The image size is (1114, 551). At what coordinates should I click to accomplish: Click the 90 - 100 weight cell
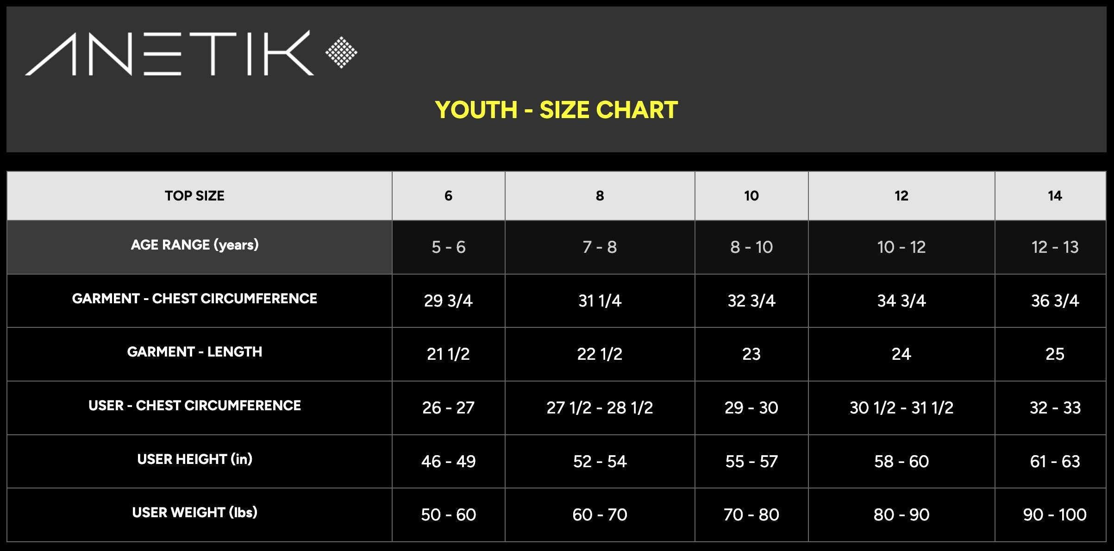pyautogui.click(x=1051, y=515)
